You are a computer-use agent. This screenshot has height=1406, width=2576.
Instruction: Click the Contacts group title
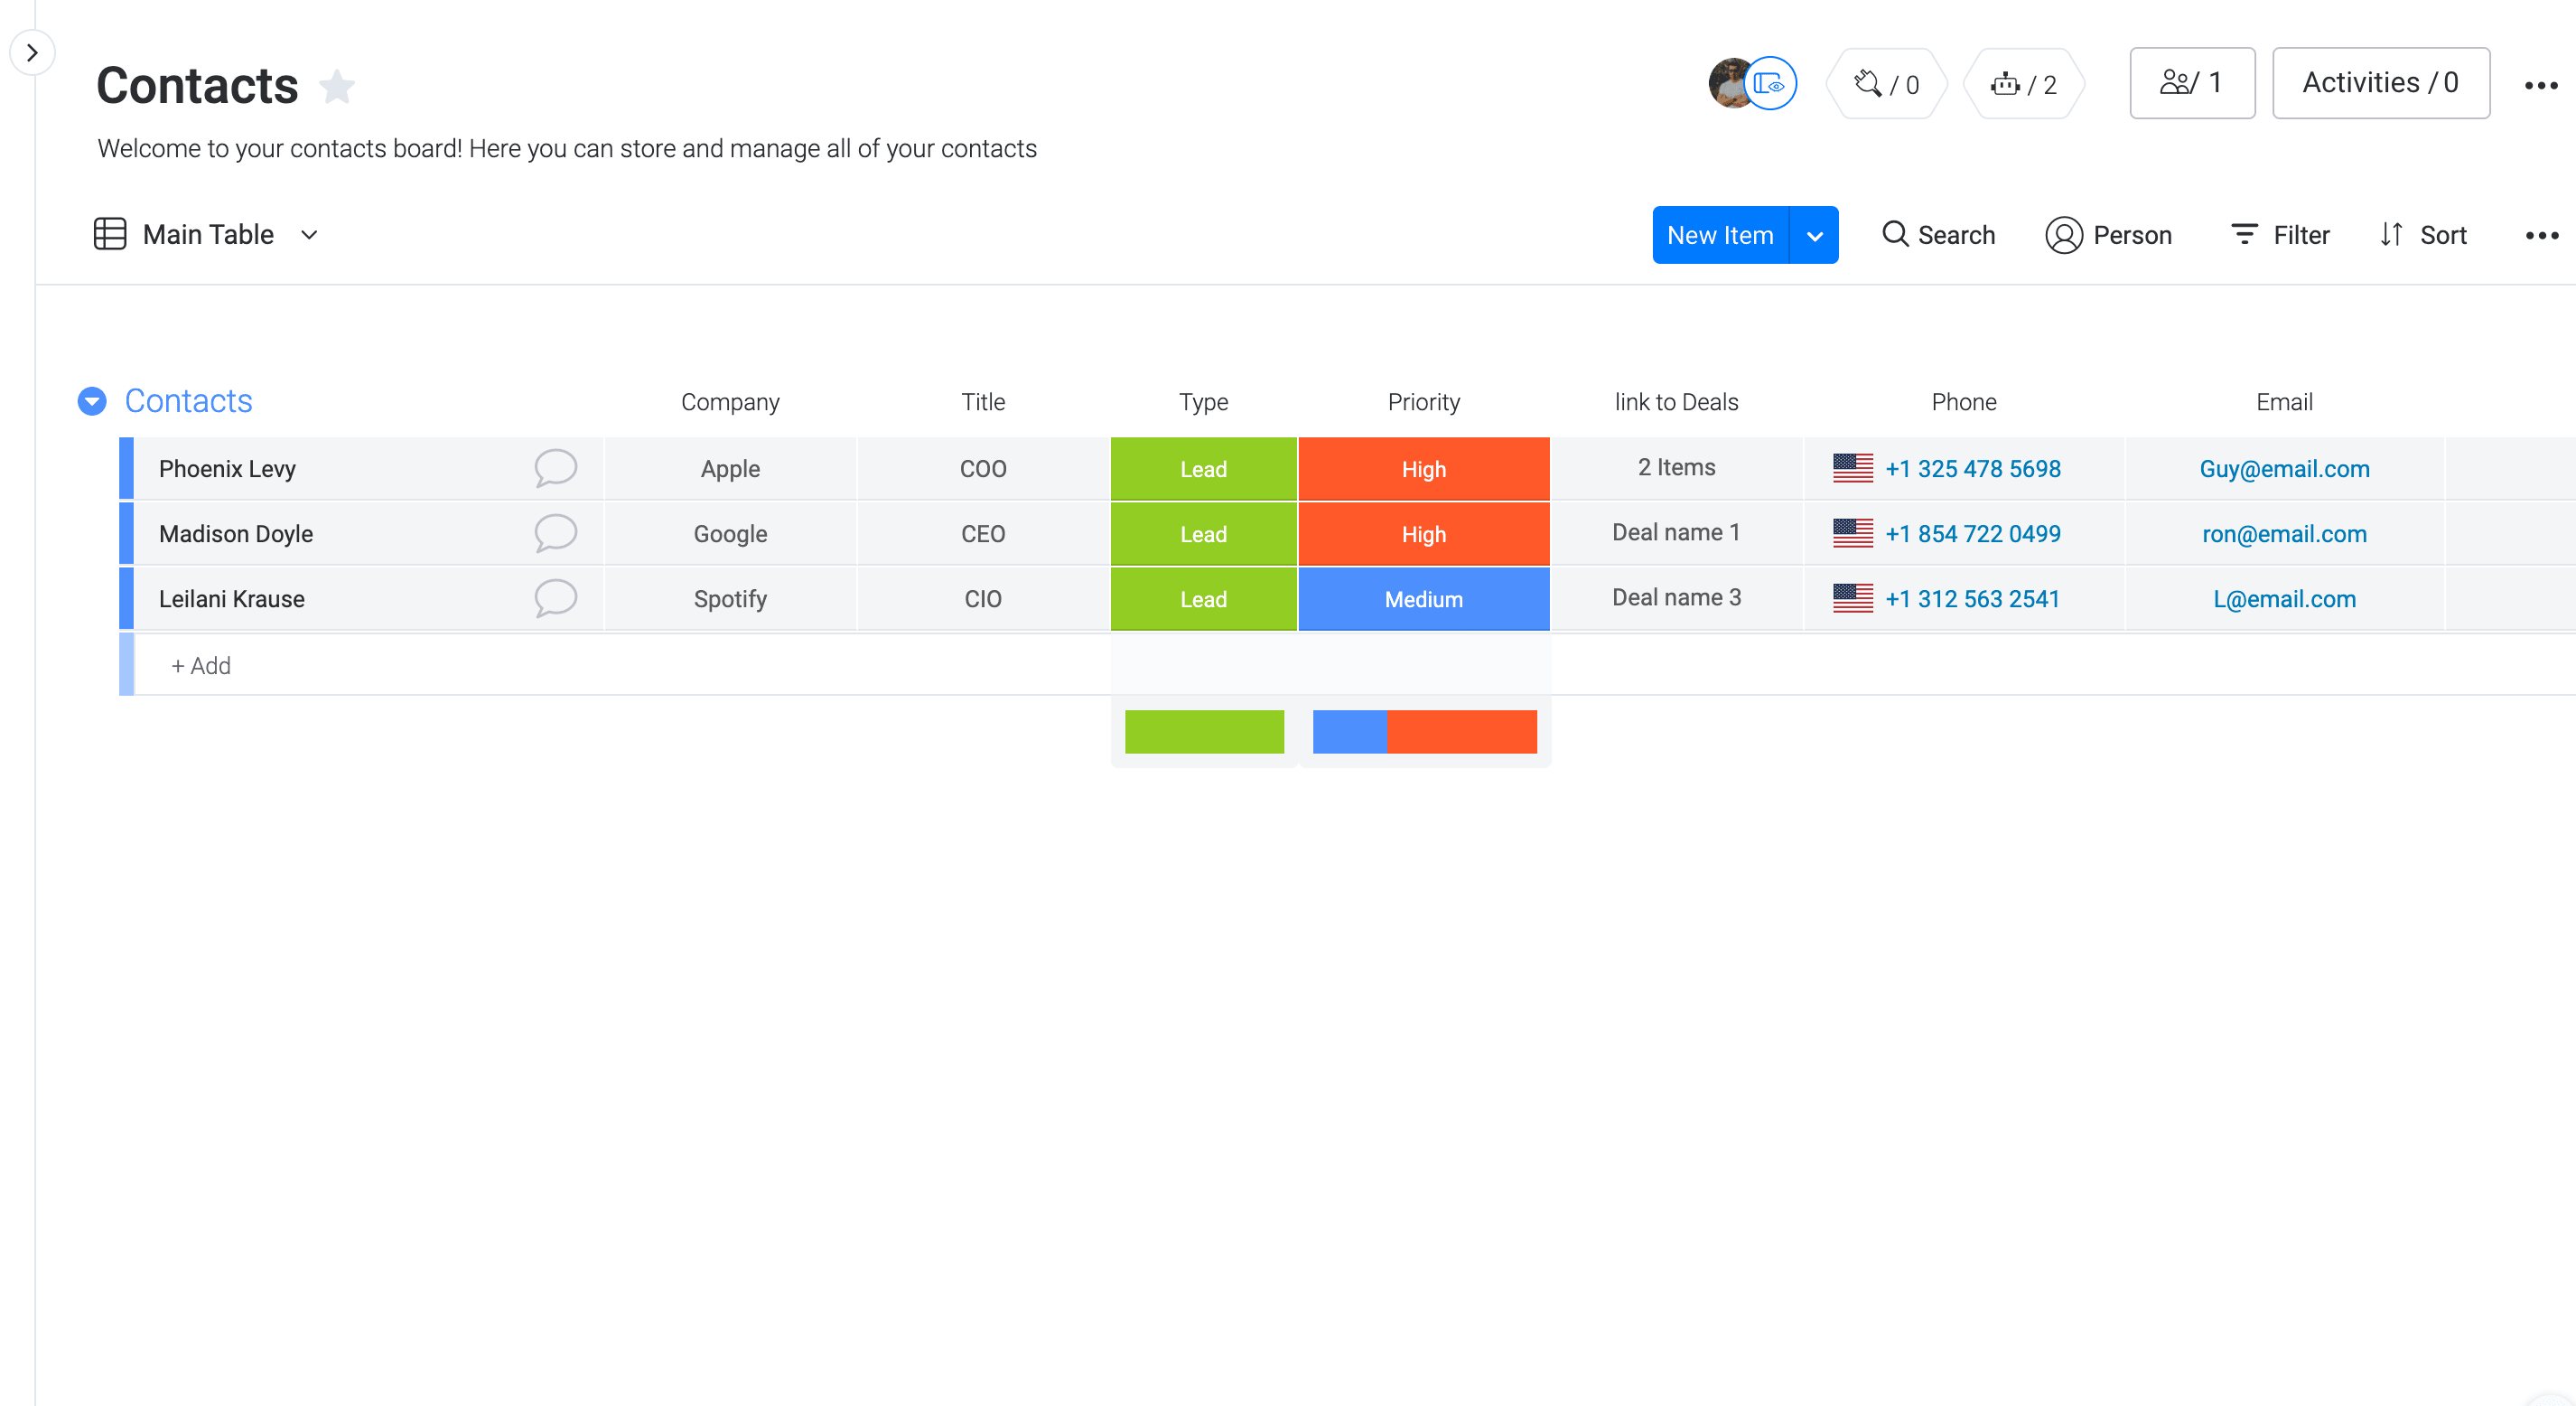[188, 401]
